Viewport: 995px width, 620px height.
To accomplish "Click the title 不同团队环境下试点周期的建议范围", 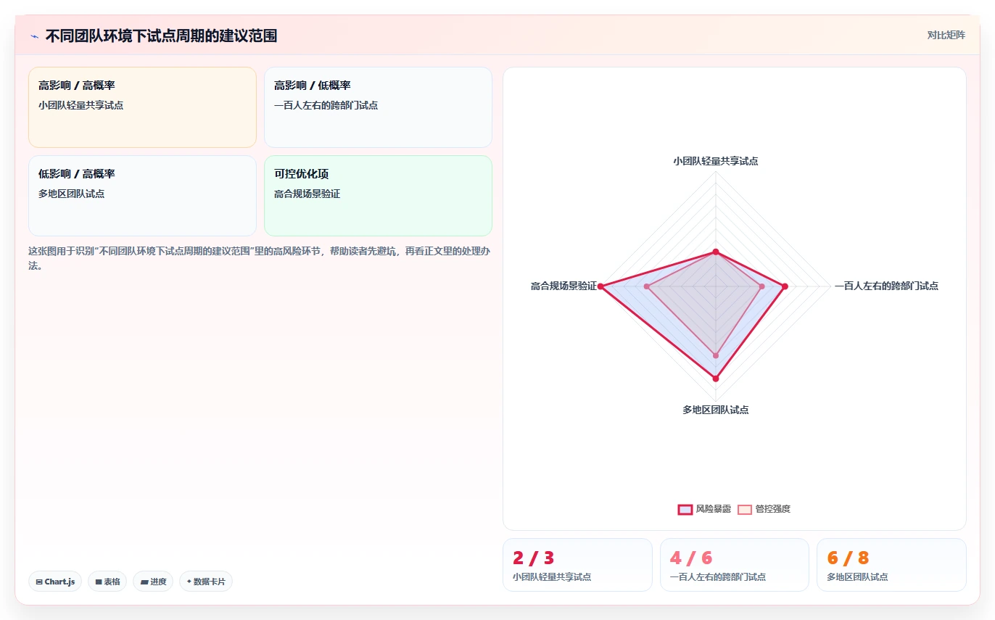I will (161, 36).
